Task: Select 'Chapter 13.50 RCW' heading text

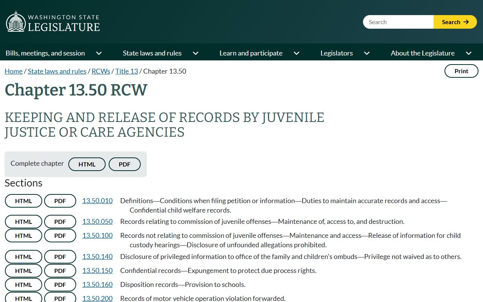Action: 76,90
